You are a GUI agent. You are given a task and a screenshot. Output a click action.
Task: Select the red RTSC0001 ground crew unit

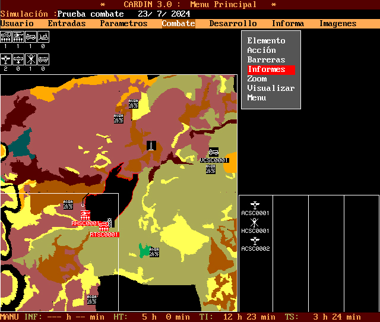tap(104, 226)
